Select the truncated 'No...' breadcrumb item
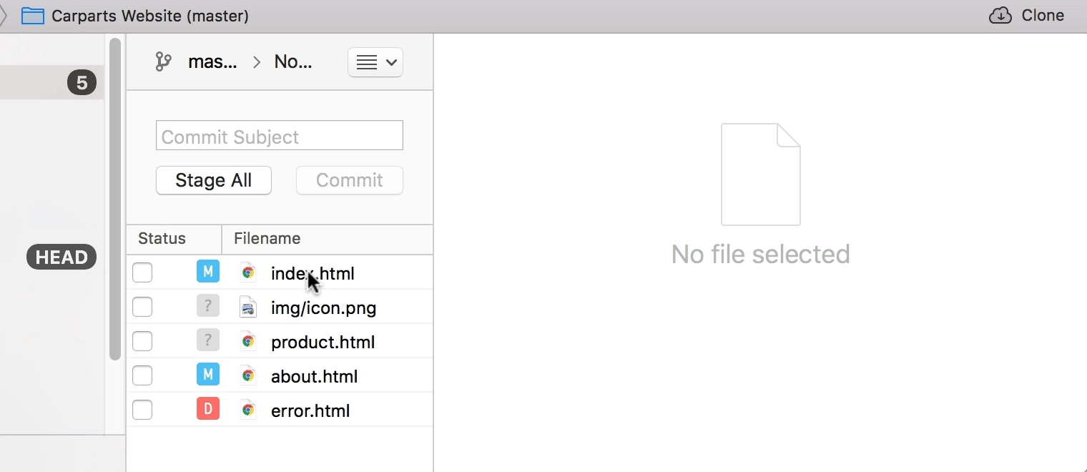The image size is (1087, 472). tap(293, 62)
